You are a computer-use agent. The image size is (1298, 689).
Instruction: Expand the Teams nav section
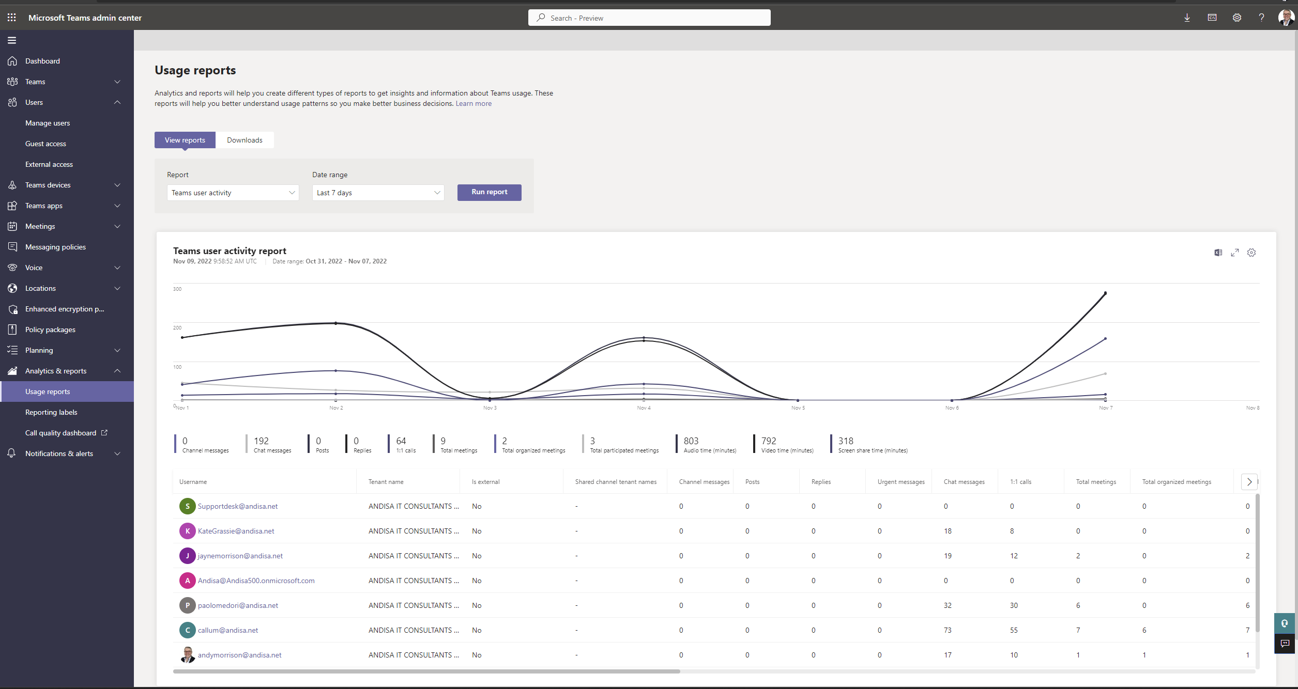pos(117,82)
